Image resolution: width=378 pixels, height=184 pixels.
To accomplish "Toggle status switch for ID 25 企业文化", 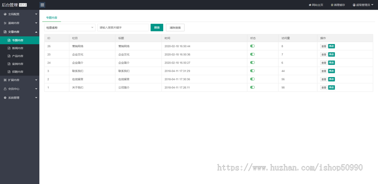I will (x=252, y=54).
